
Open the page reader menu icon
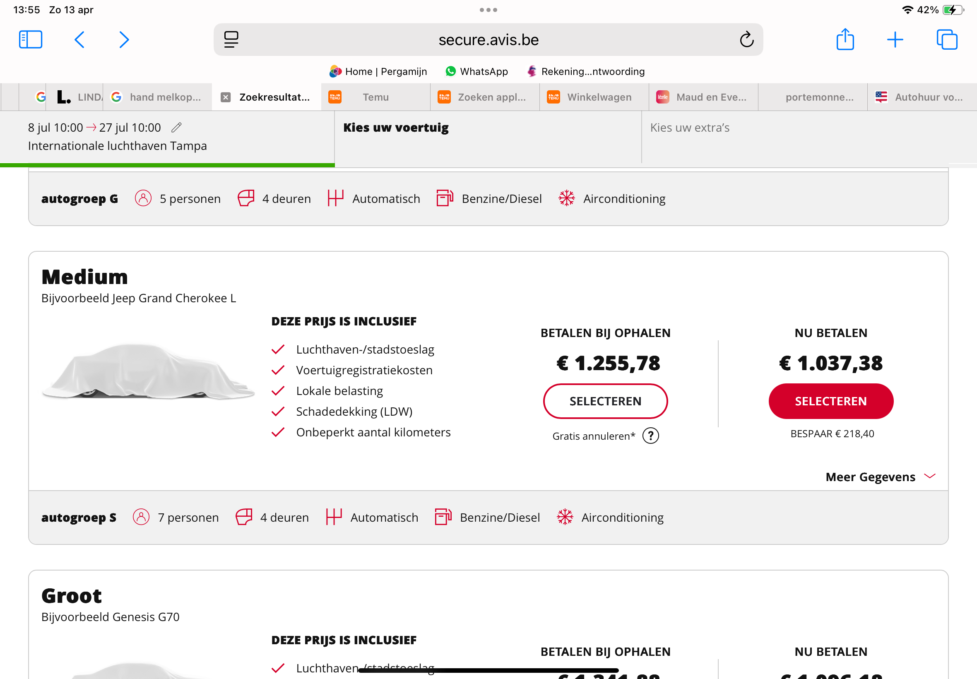231,40
